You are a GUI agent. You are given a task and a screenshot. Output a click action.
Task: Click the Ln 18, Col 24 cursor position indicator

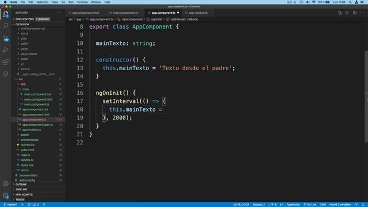pyautogui.click(x=241, y=205)
